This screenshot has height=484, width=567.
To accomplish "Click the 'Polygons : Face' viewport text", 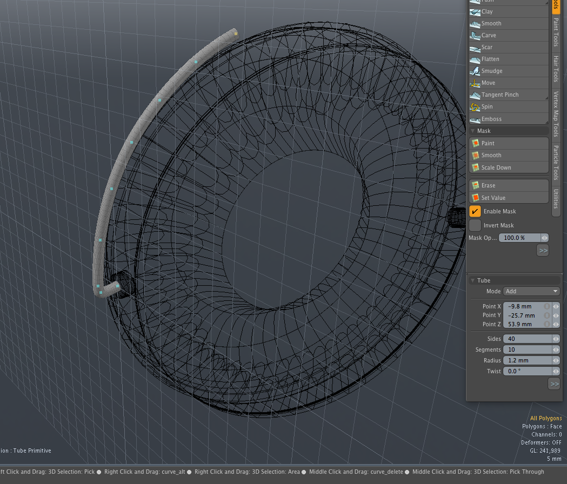I will (x=542, y=427).
